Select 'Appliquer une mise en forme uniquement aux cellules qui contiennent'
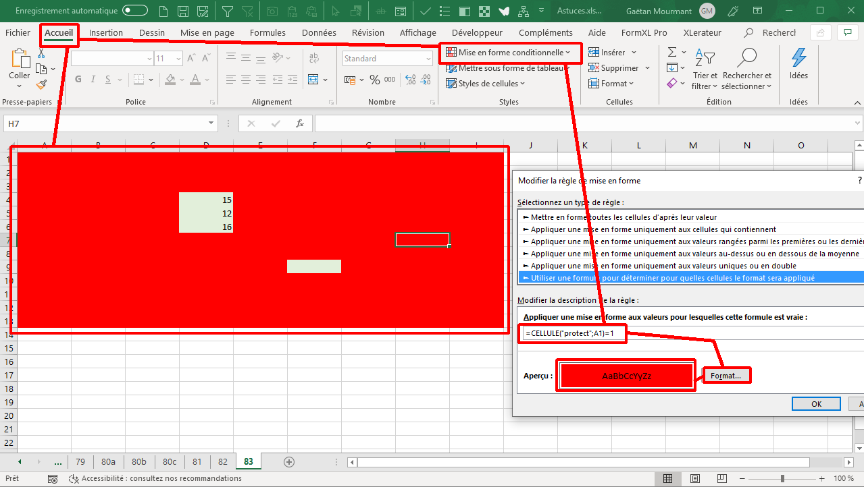864x487 pixels. (691, 229)
